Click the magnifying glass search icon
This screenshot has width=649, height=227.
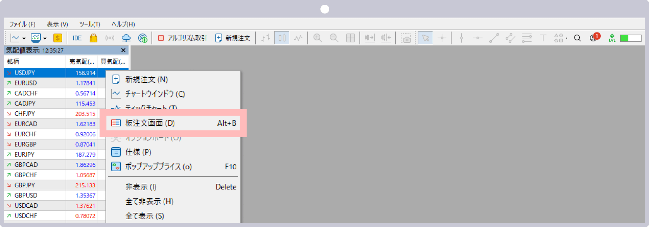click(x=577, y=38)
